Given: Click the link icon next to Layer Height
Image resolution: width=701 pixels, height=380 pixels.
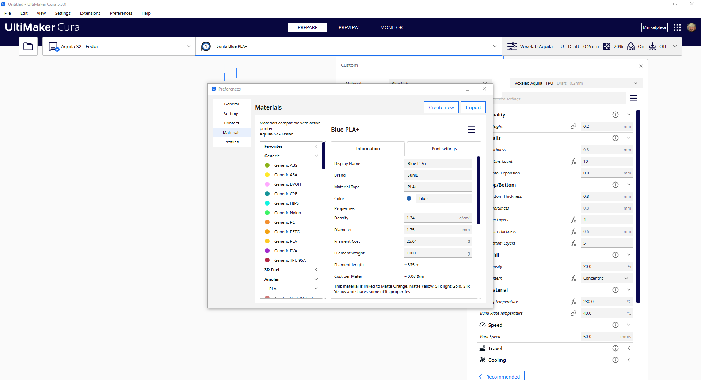Looking at the screenshot, I should pos(574,126).
